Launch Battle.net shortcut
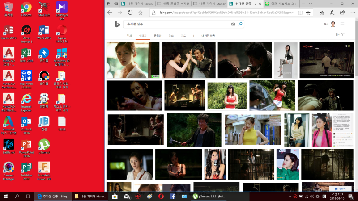 [x=9, y=147]
